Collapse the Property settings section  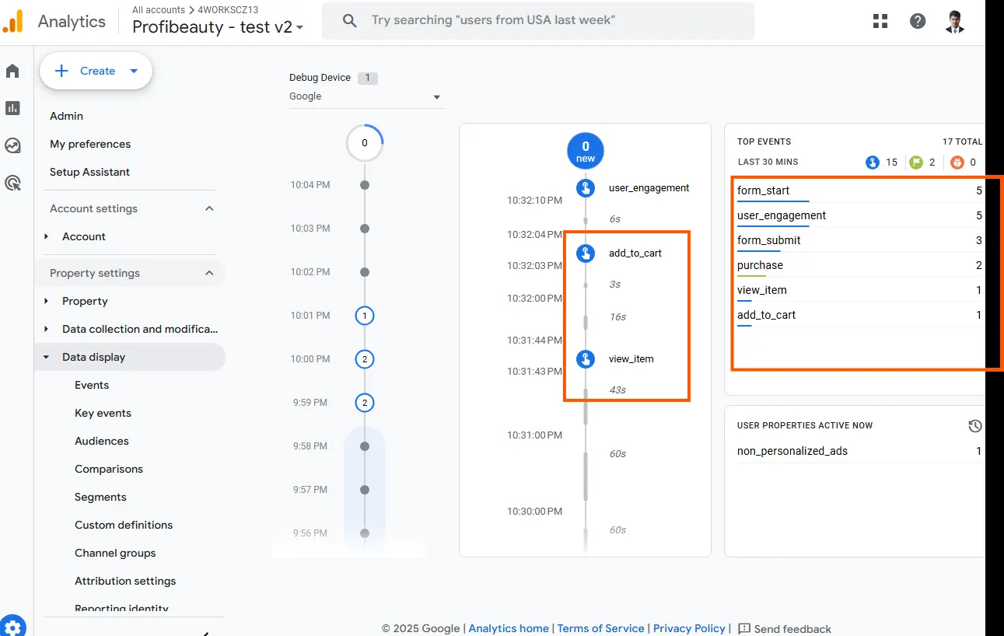pyautogui.click(x=209, y=273)
